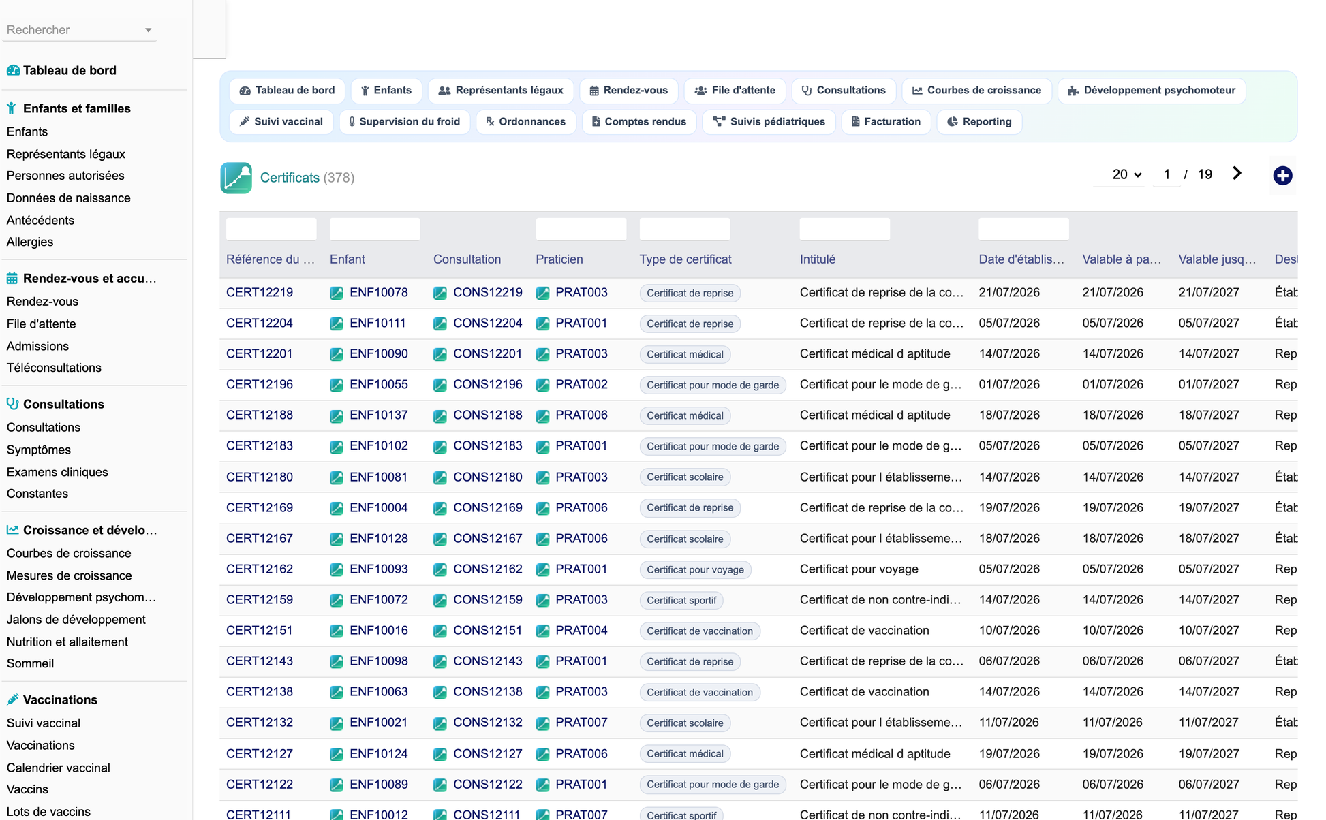Switch to Représentants légaux tab
The width and height of the screenshot is (1326, 820).
(x=501, y=91)
